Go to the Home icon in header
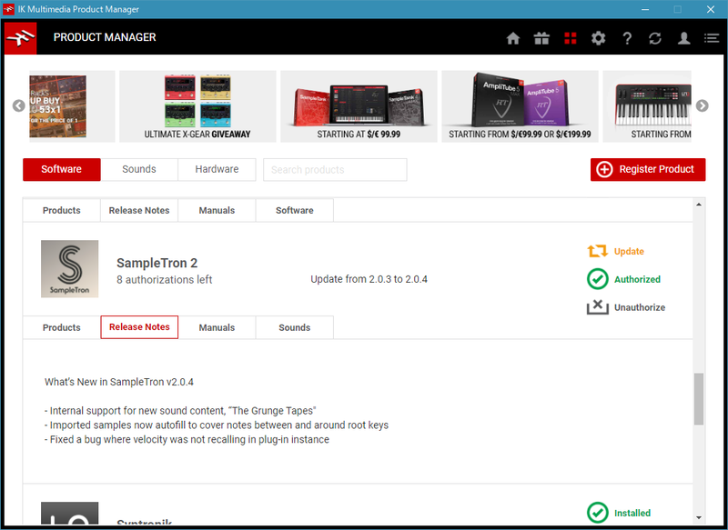This screenshot has height=530, width=728. tap(513, 38)
